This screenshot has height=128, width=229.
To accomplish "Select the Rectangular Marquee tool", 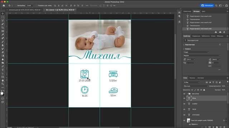I will [x=3, y=17].
